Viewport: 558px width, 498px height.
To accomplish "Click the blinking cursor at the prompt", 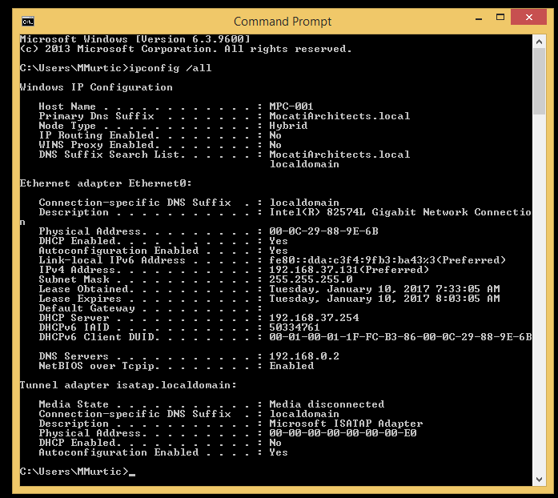I will tap(132, 474).
